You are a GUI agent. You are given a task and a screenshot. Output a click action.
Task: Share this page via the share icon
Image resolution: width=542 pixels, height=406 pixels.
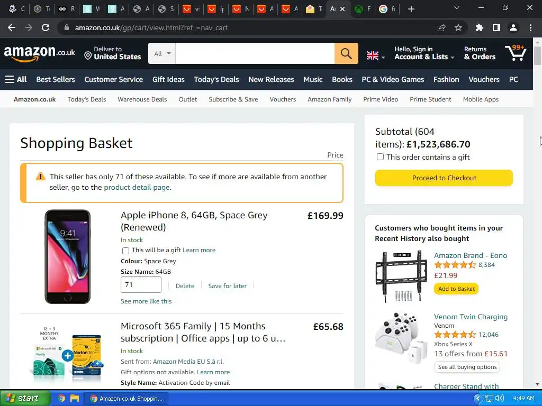tap(441, 27)
